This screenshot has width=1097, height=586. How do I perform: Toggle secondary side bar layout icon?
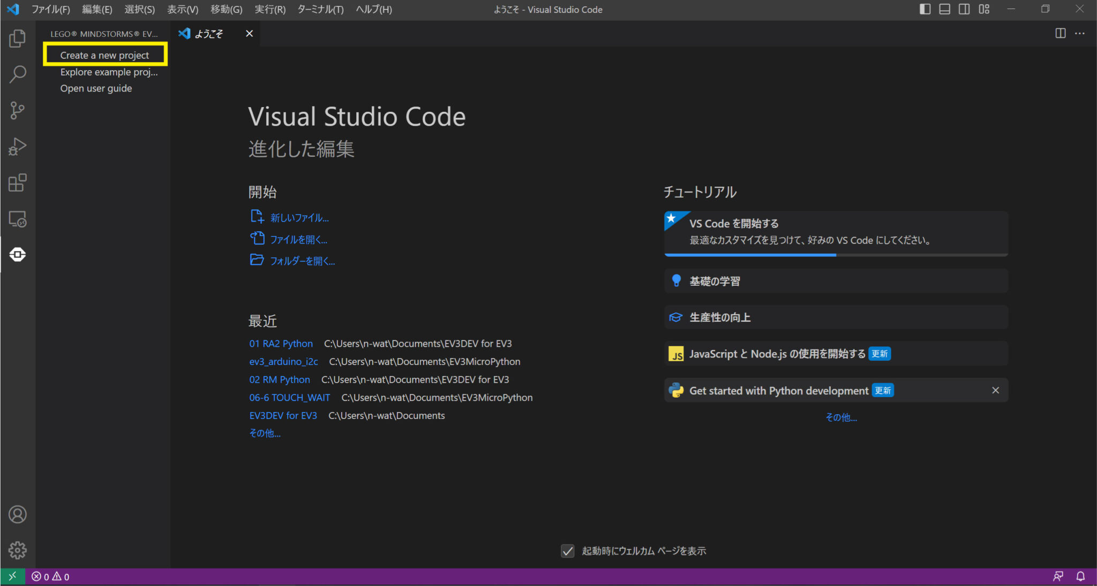tap(964, 9)
